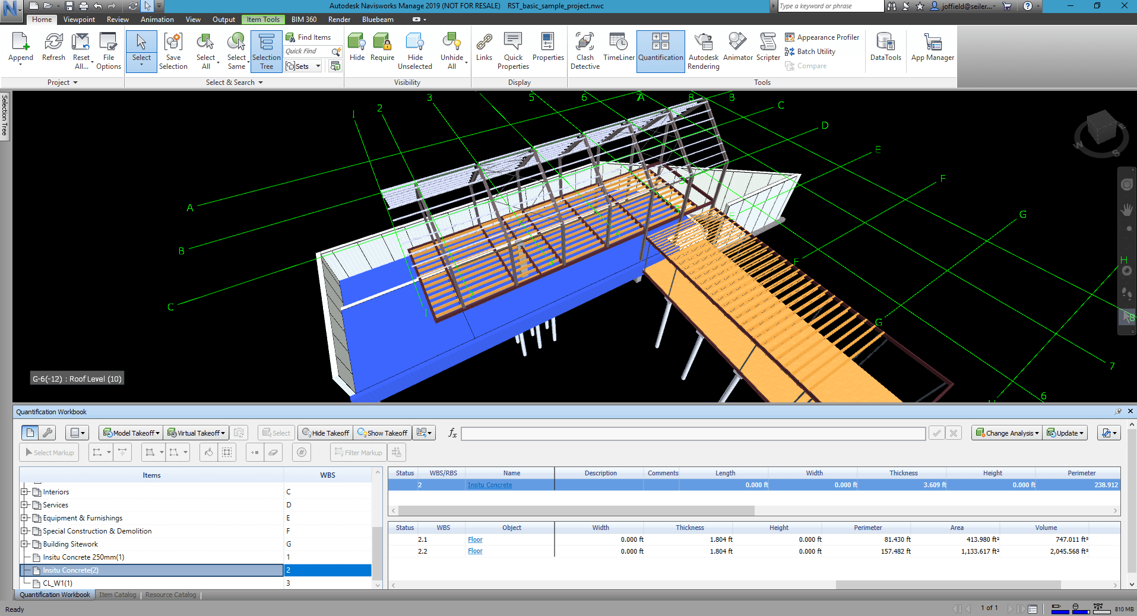1137x616 pixels.
Task: Click the Refresh icon
Action: tap(53, 47)
